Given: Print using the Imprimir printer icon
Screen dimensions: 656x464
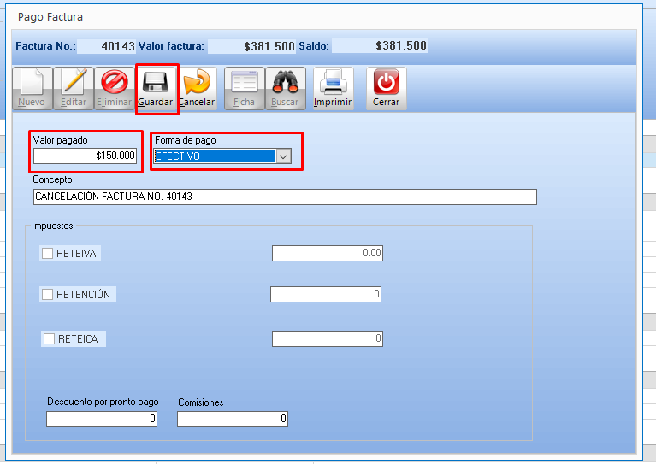Looking at the screenshot, I should tap(333, 83).
